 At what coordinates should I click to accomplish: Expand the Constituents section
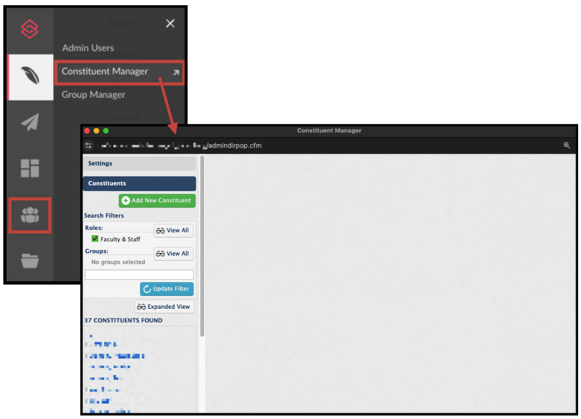coord(139,183)
